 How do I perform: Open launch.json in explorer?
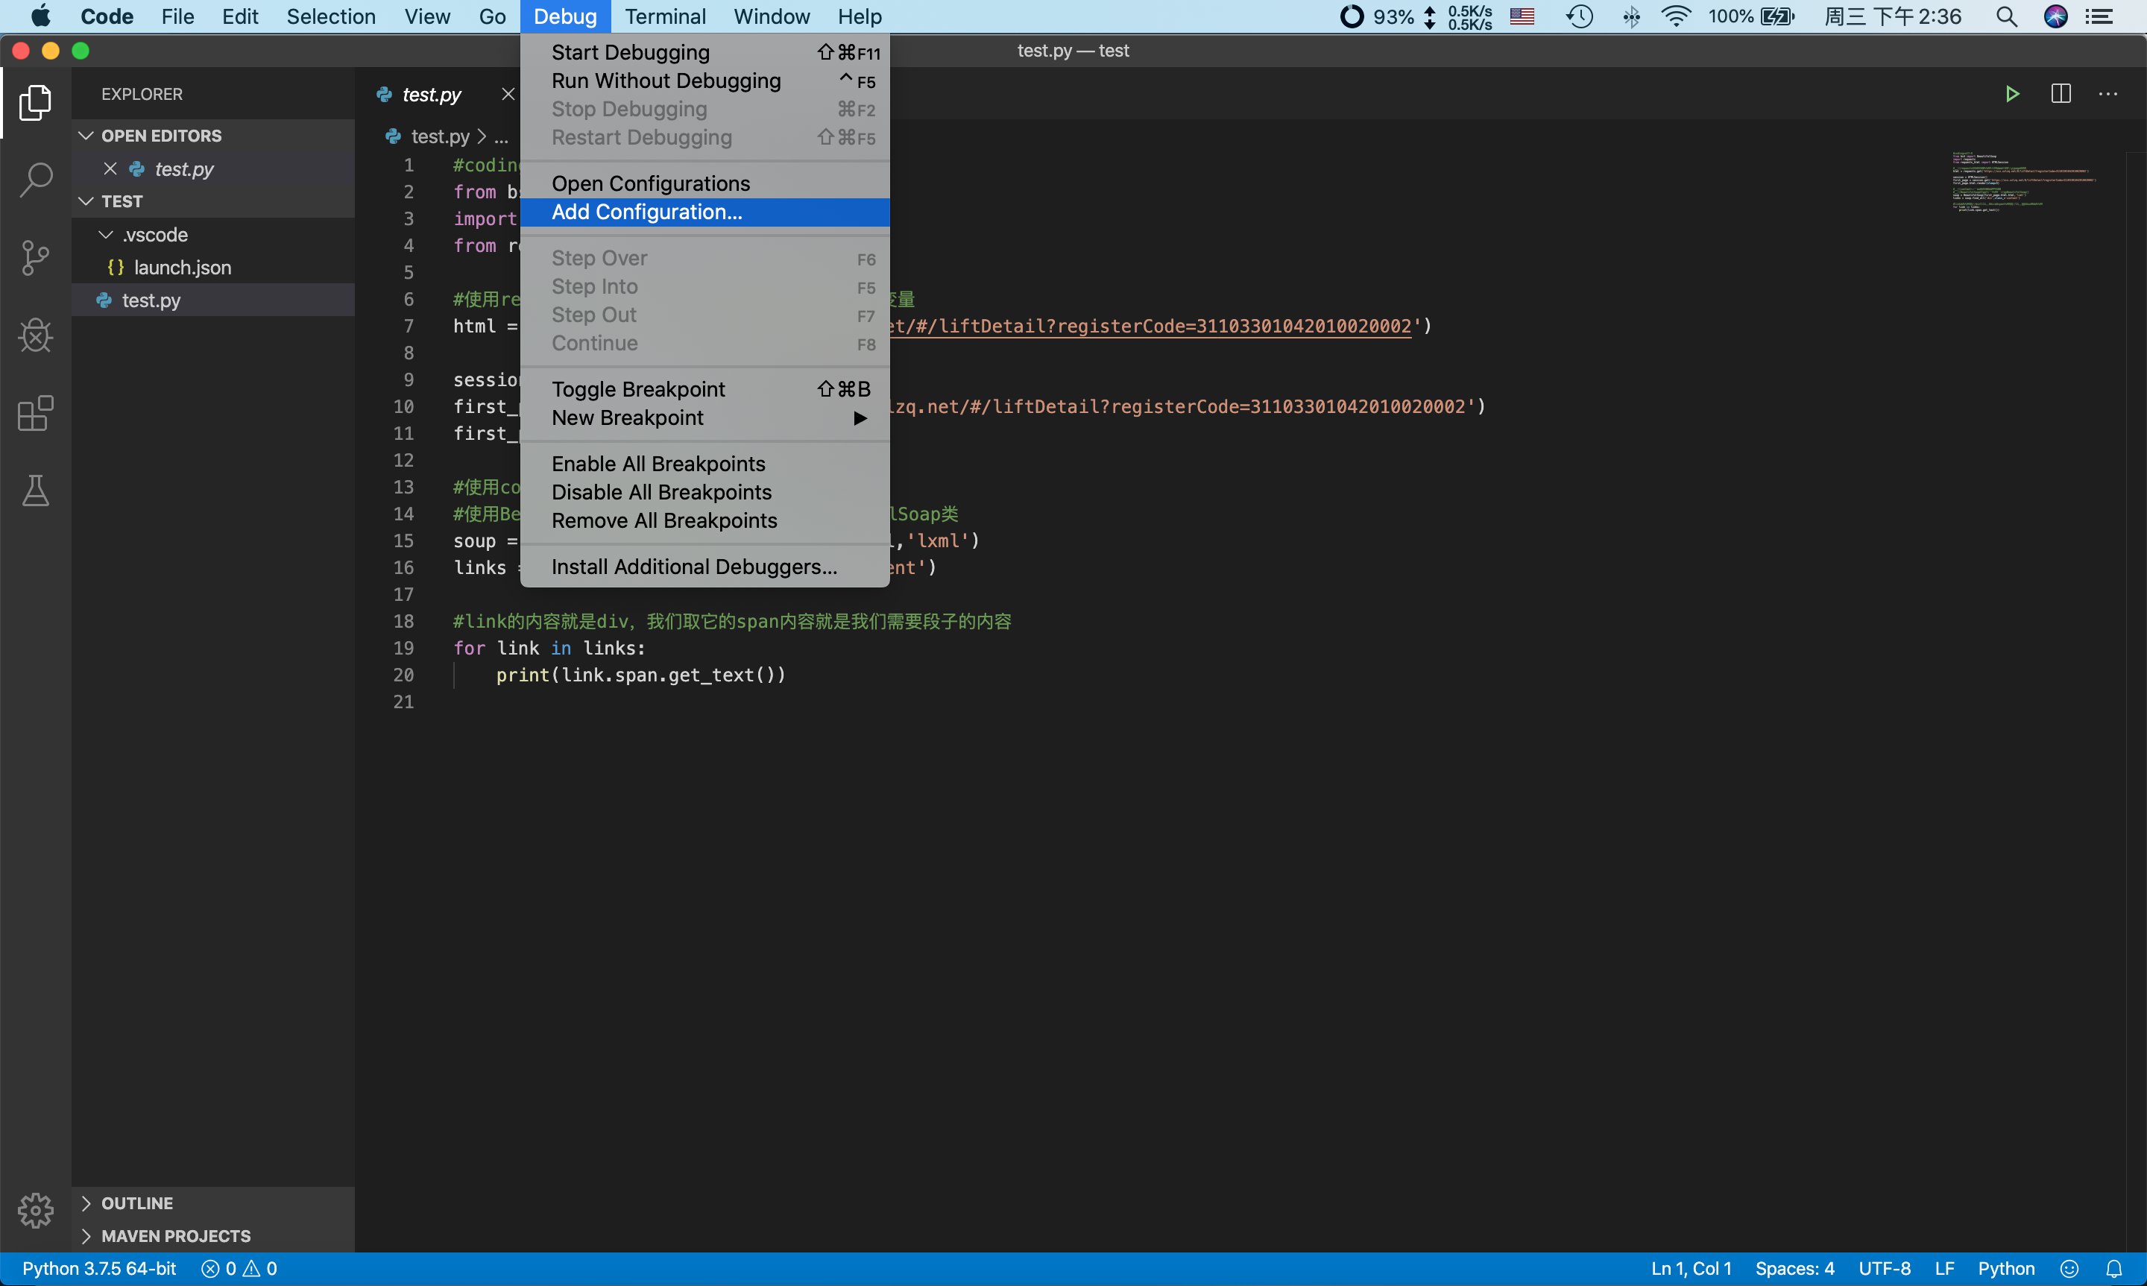(213, 268)
